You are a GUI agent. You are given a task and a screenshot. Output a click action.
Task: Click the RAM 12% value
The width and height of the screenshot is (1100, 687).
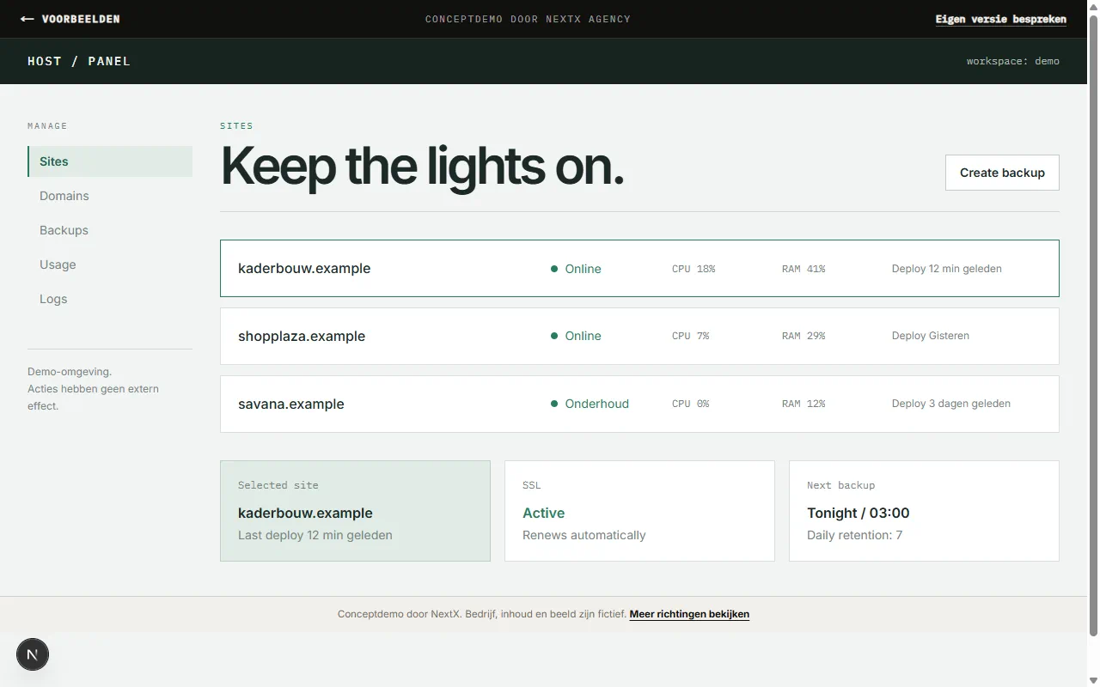[x=804, y=404]
